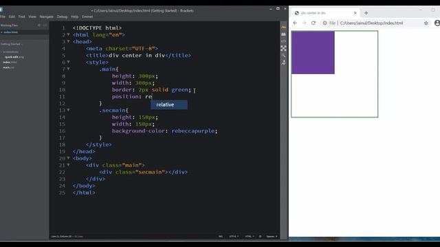Collapse the body tag fold arrow on line 20

coord(68,158)
